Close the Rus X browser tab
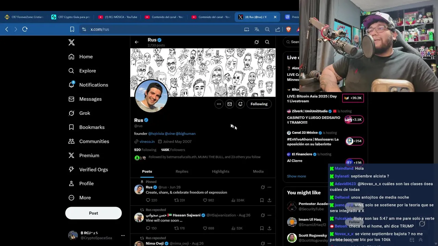The image size is (438, 246). pos(275,17)
